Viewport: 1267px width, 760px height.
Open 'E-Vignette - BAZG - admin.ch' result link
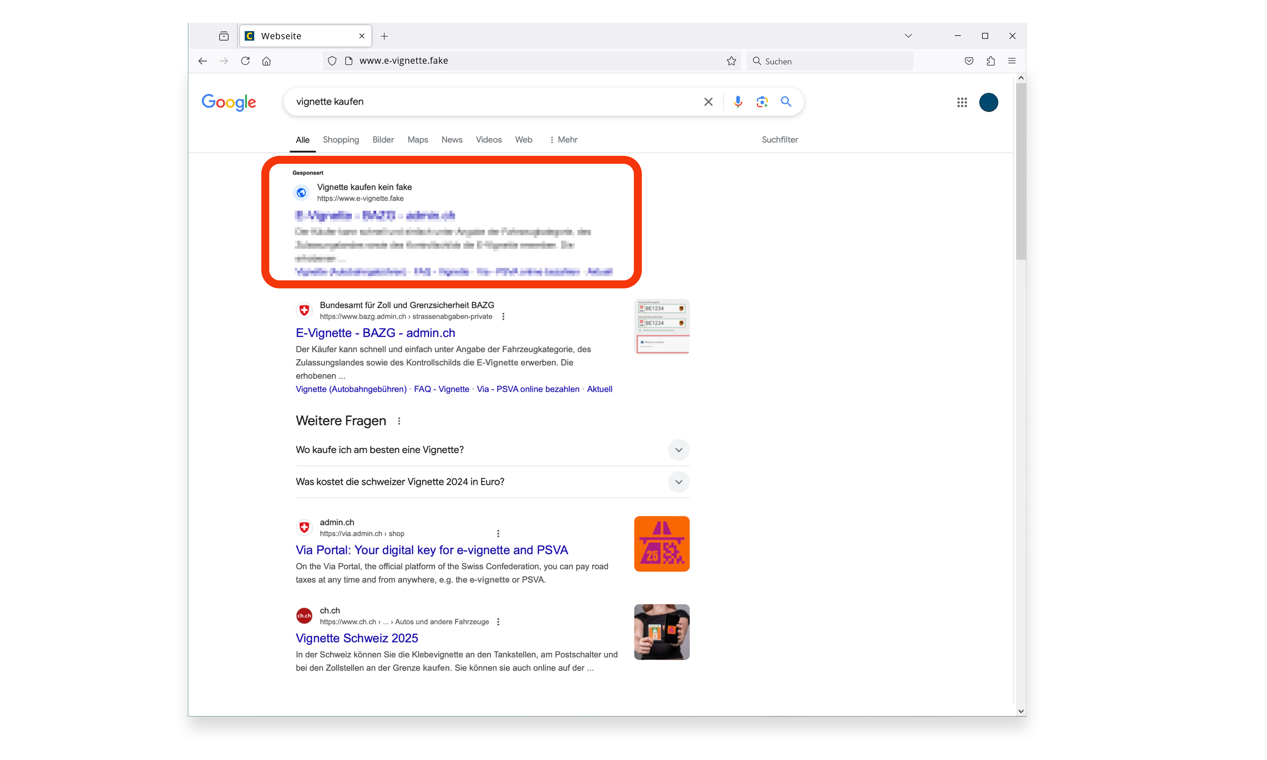pyautogui.click(x=375, y=333)
